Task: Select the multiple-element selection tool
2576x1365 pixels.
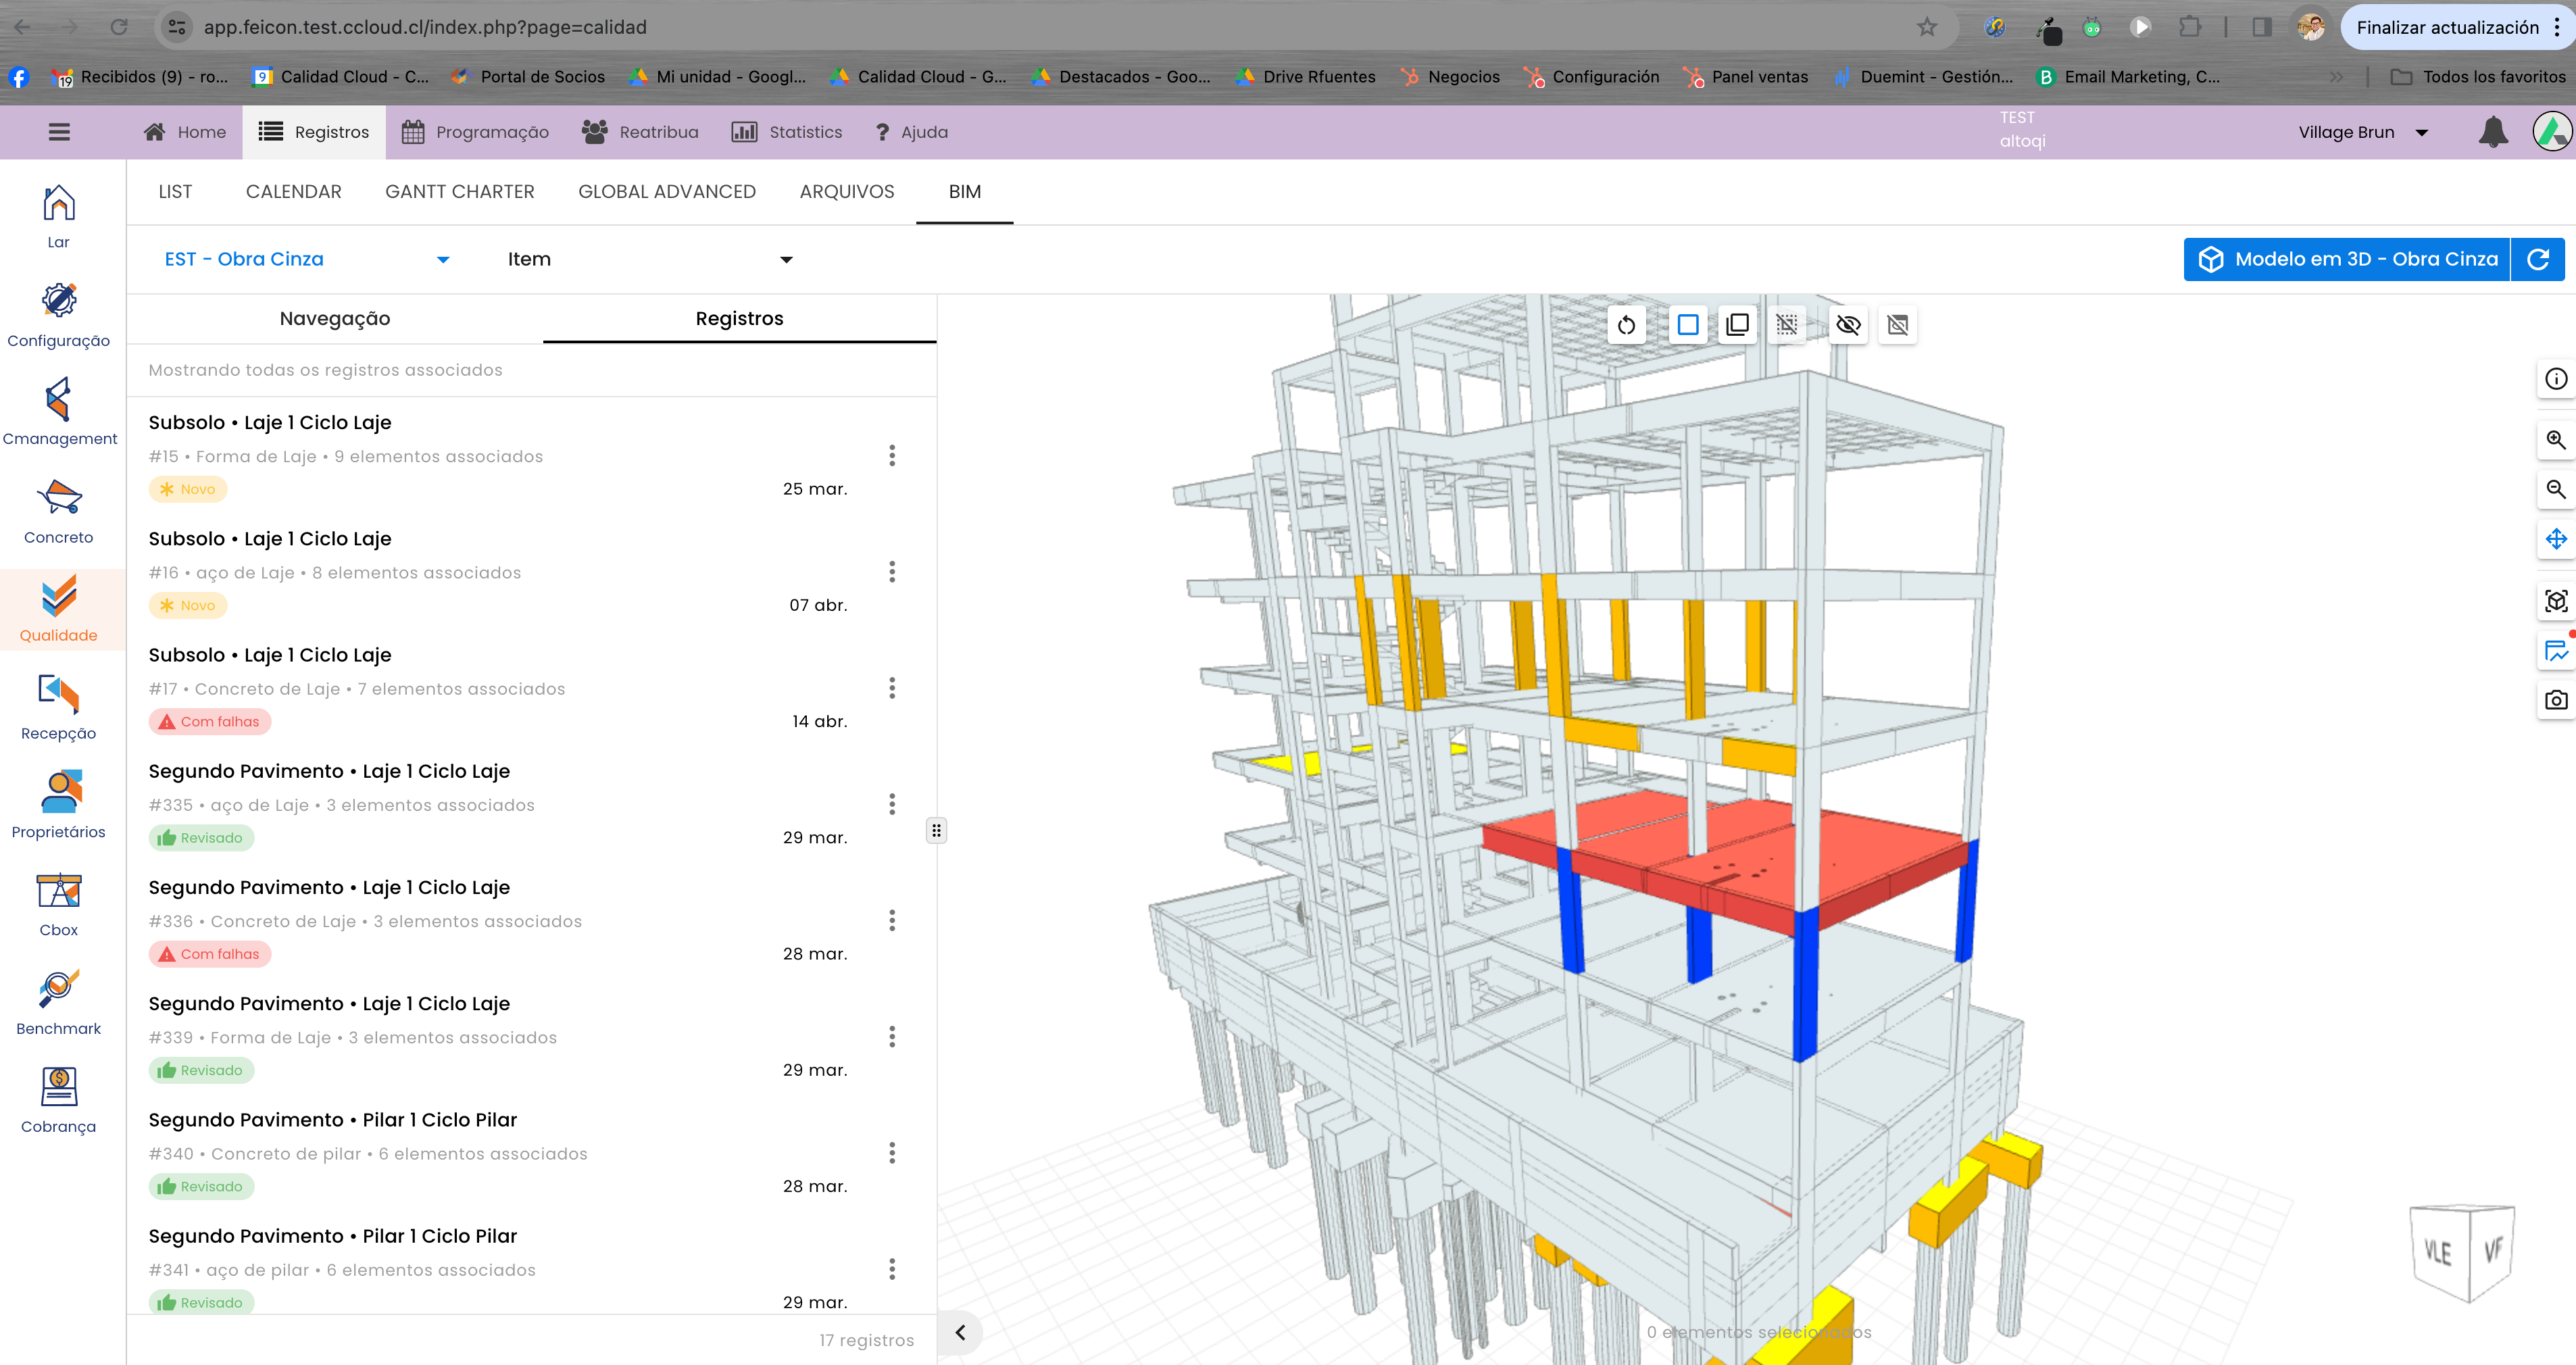Action: click(1738, 325)
